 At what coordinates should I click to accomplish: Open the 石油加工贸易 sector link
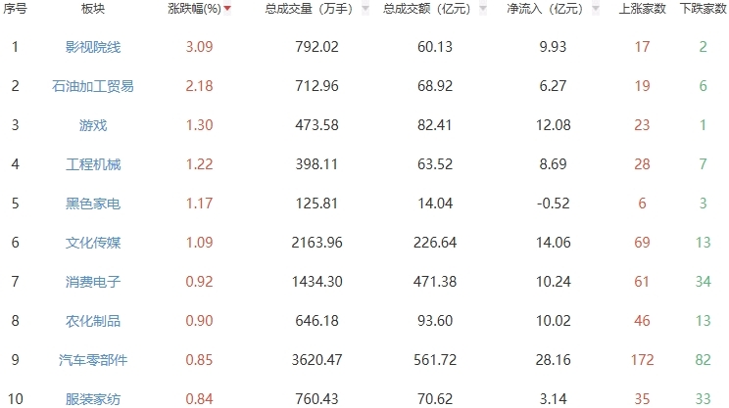coord(93,86)
